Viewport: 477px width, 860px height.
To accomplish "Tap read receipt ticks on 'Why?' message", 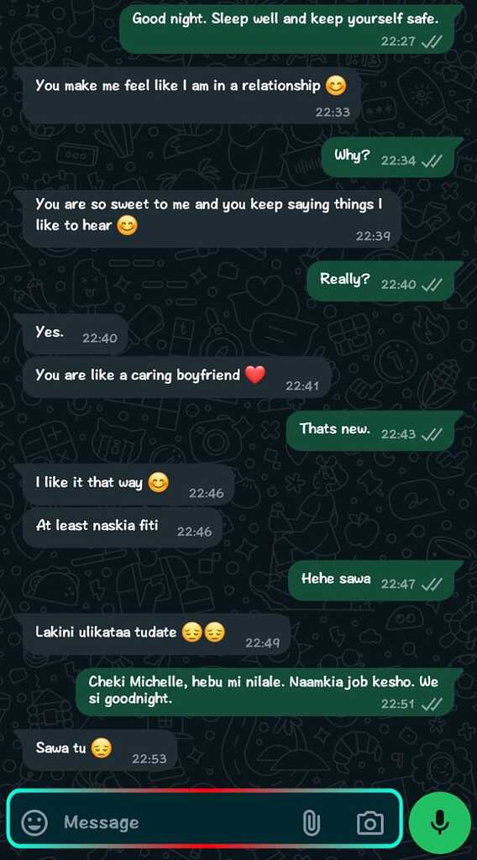I will [x=432, y=160].
